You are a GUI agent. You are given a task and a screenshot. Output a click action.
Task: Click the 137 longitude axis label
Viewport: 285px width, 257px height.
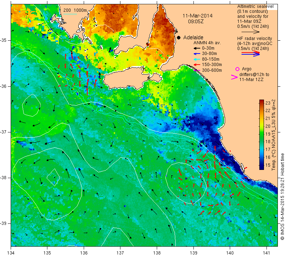click(x=120, y=253)
